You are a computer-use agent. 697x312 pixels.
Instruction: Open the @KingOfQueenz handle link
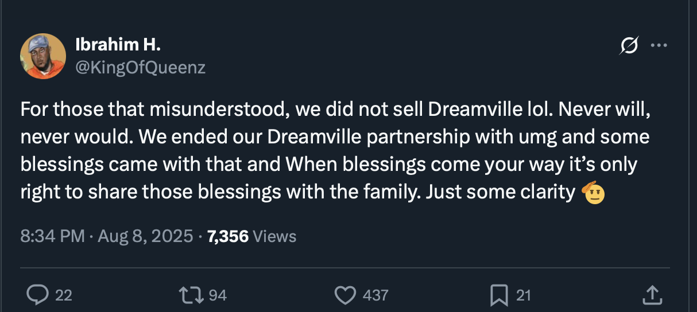coord(140,68)
